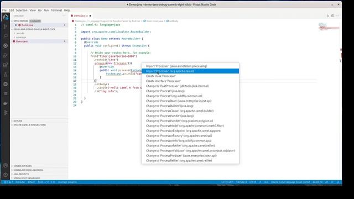Click the unsaved badge next to Open Editors
Viewport: 354px width, 199px height.
click(x=35, y=21)
